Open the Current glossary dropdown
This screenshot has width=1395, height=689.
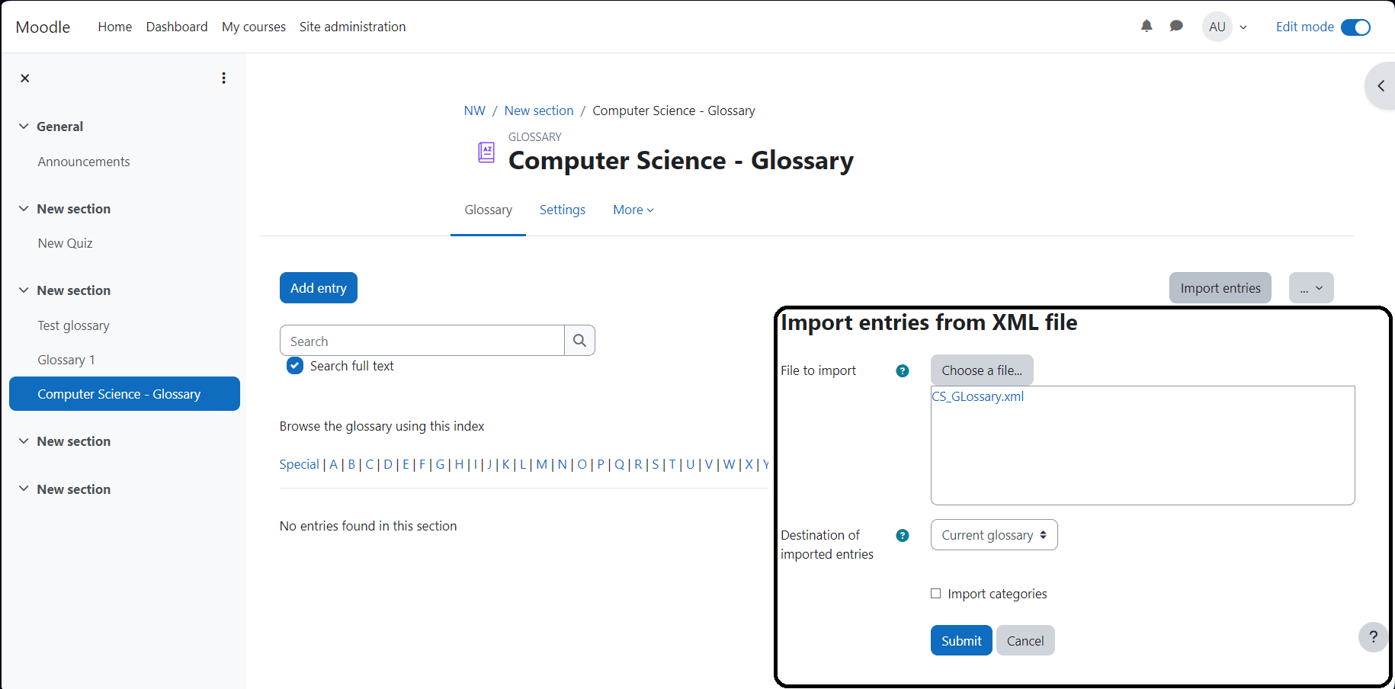[x=994, y=535]
